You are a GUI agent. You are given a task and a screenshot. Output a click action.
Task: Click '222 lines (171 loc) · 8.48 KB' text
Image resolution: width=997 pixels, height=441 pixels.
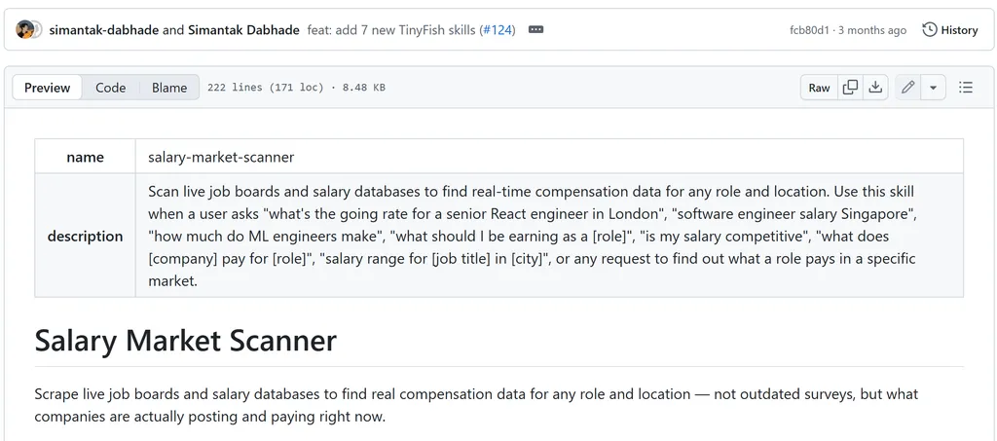[x=296, y=88]
